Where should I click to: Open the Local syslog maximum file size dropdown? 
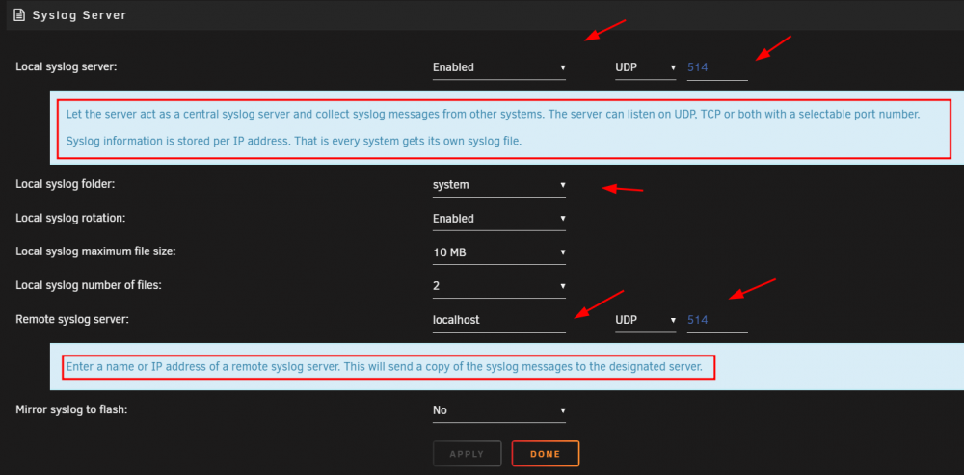499,252
